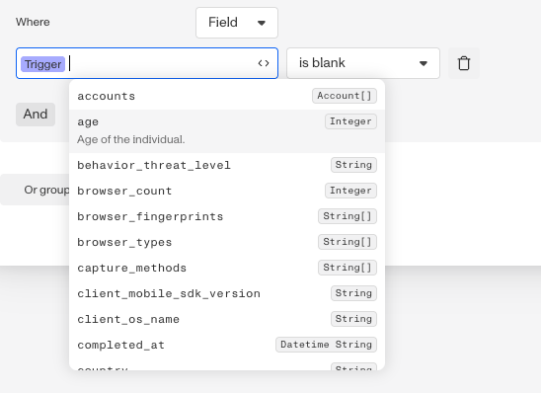Viewport: 541px width, 393px height.
Task: Choose completed_at from the list
Action: pos(227,345)
